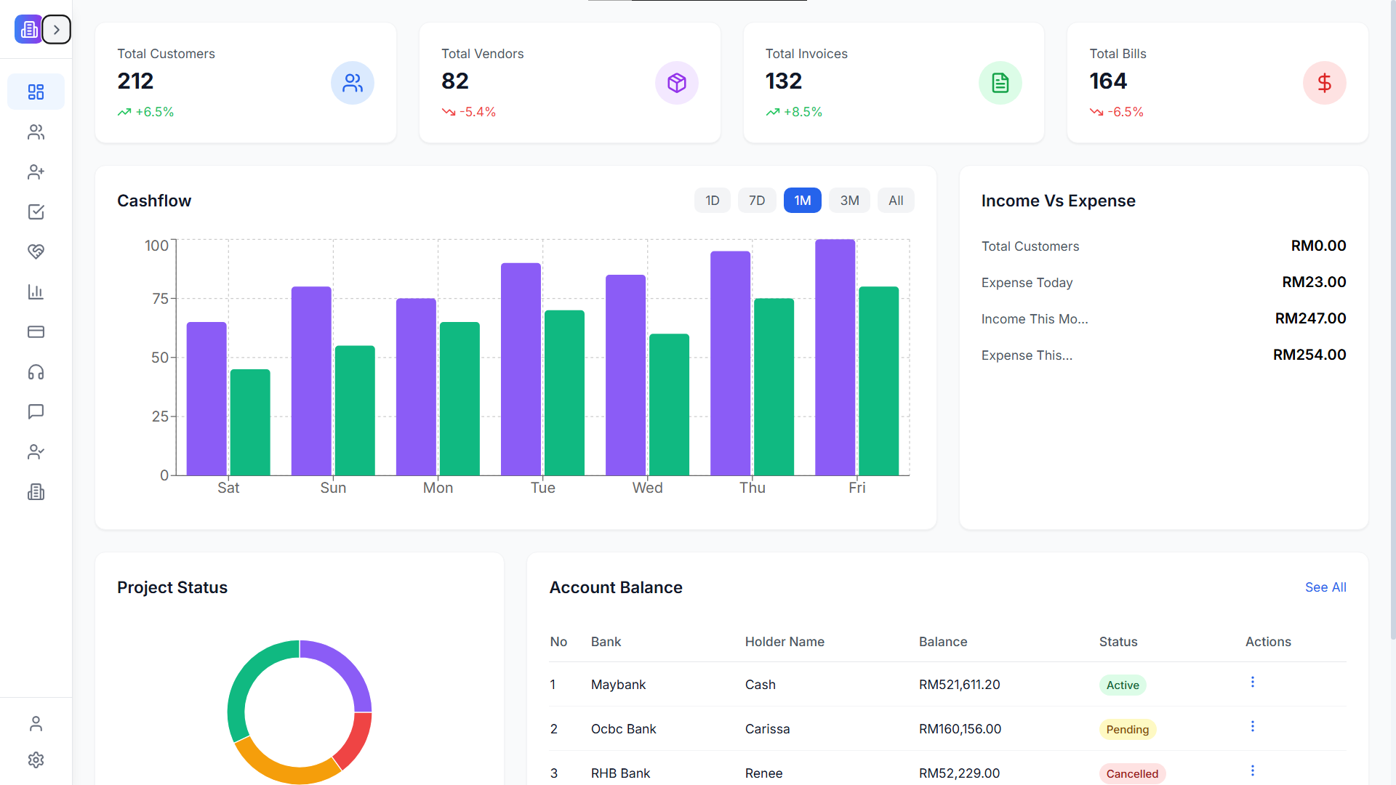Open the Dashboard grid icon in sidebar
This screenshot has width=1396, height=785.
pos(36,92)
